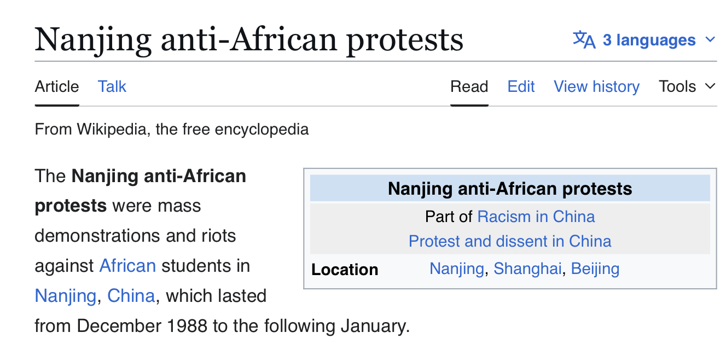Open the Shanghai location link
This screenshot has height=350, width=726.
pos(527,269)
